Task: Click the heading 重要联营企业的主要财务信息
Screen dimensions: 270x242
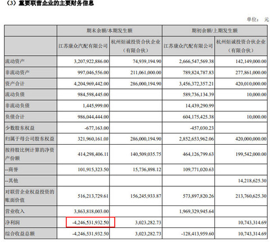Action: [x=56, y=3]
